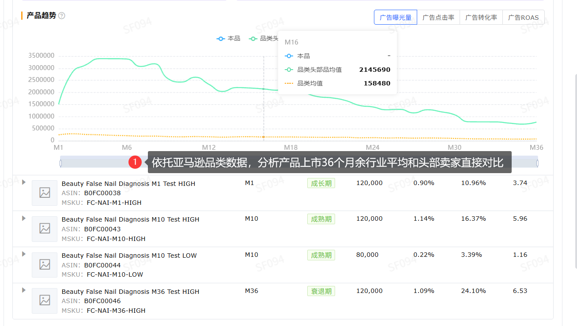577x326 pixels.
Task: Click the 0.90% click rate value
Action: [x=424, y=183]
